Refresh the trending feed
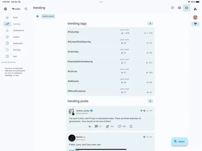Viewport: 202px width, 151px height. (172, 8)
